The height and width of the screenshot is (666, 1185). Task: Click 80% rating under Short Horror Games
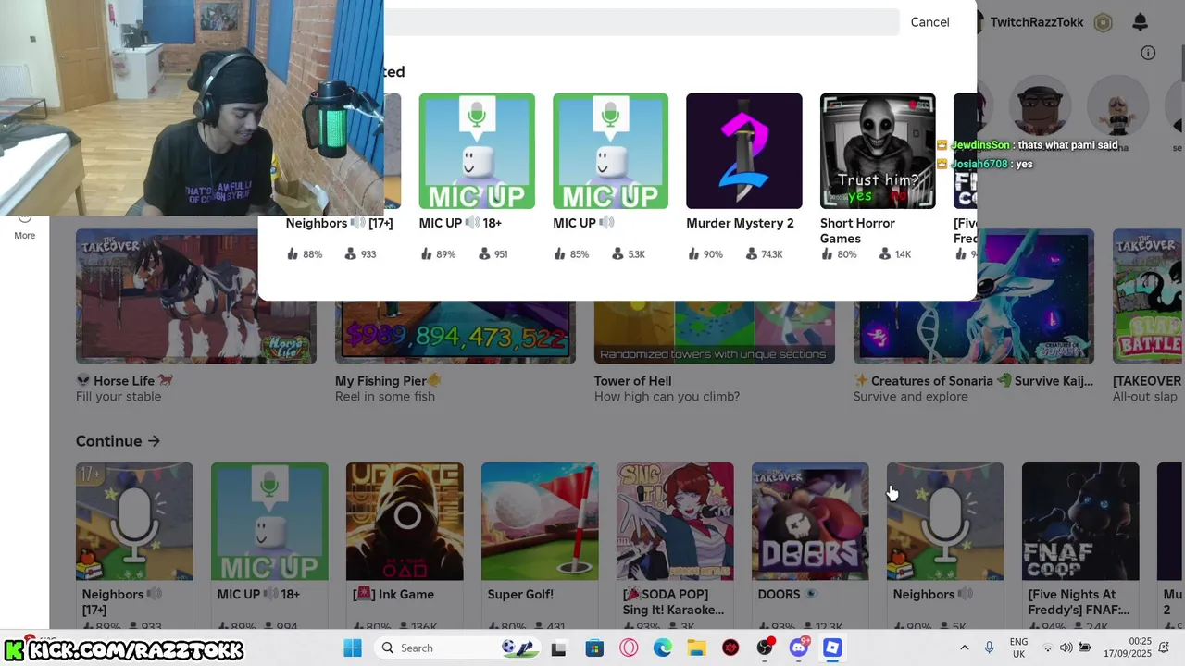click(x=839, y=254)
